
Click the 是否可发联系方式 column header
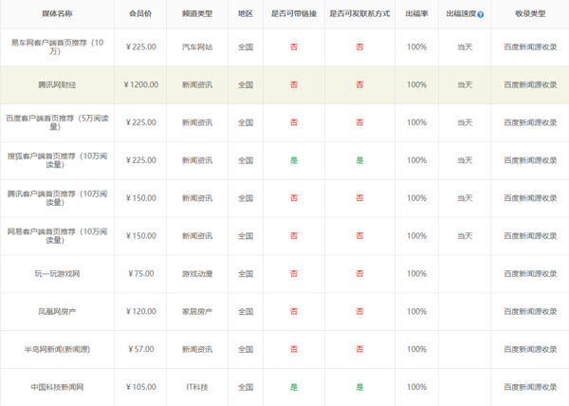pos(358,15)
